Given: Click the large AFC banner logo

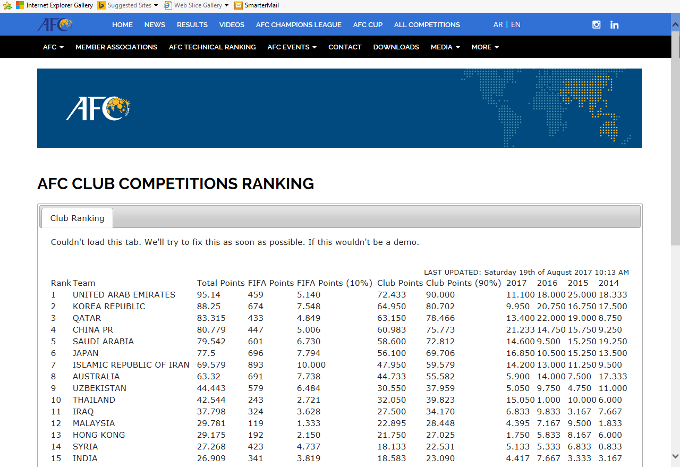Looking at the screenshot, I should coord(98,108).
